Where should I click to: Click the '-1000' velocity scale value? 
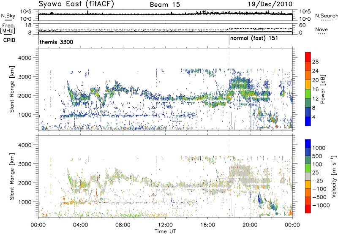pyautogui.click(x=321, y=205)
